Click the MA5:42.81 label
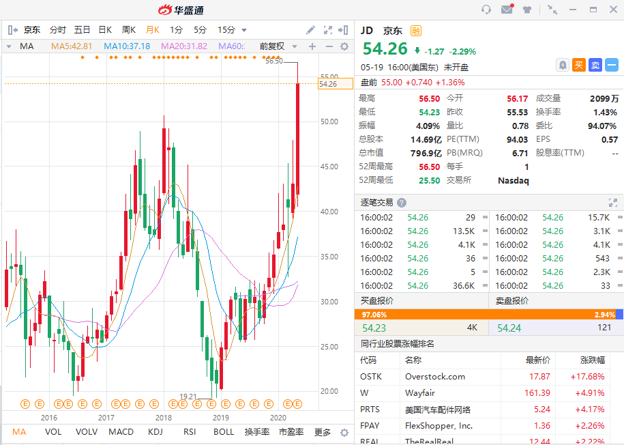Screen dimensions: 624x445 (x=72, y=46)
